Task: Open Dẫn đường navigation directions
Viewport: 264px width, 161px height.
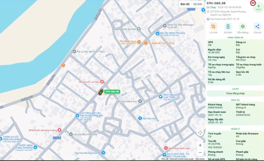Action: [243, 27]
